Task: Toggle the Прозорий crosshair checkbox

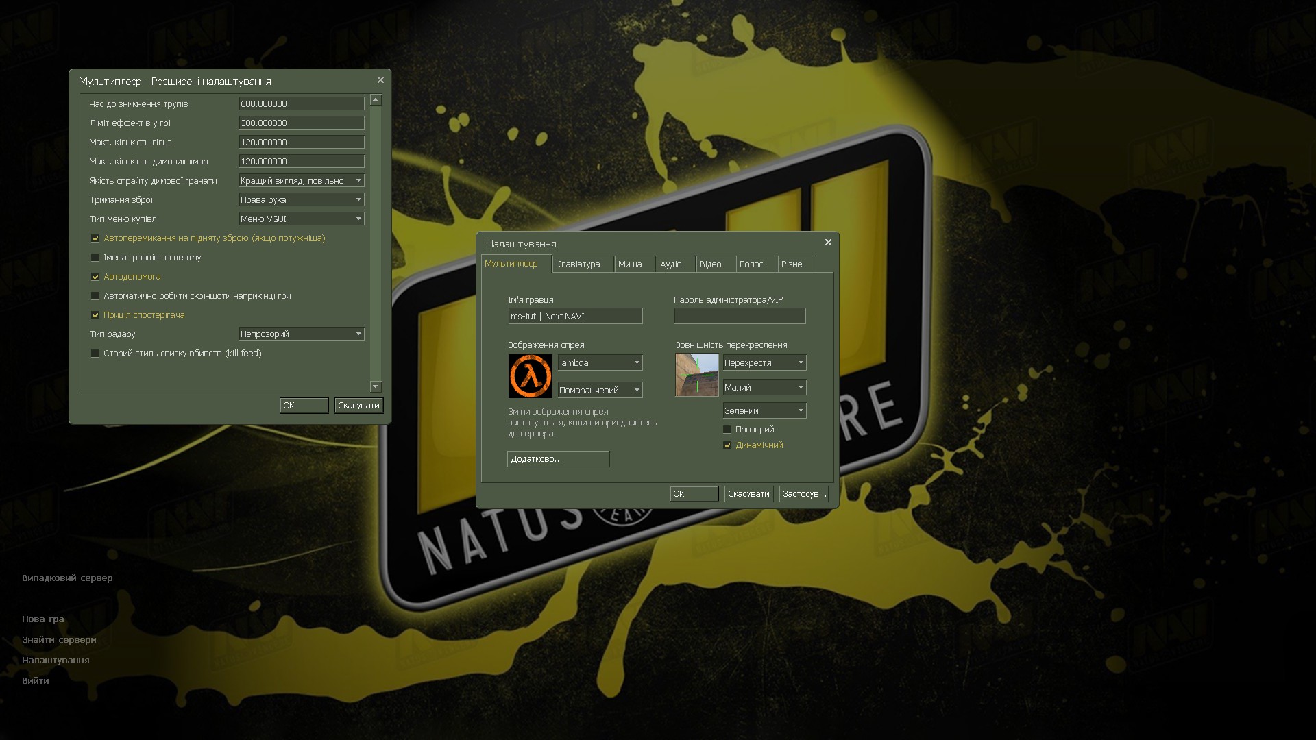Action: tap(727, 430)
